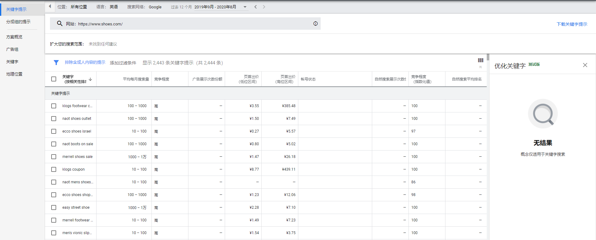Click 添加过滤条件
596x240 pixels.
click(x=123, y=63)
